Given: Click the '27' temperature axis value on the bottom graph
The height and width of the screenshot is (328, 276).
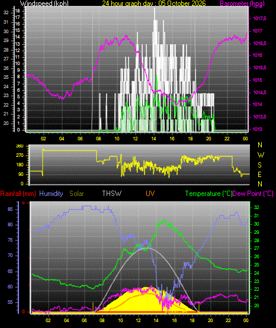Looking at the screenshot, I should point(256,248).
